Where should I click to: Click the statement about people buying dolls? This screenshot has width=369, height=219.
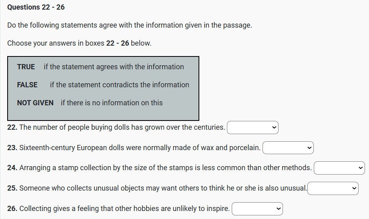(122, 128)
